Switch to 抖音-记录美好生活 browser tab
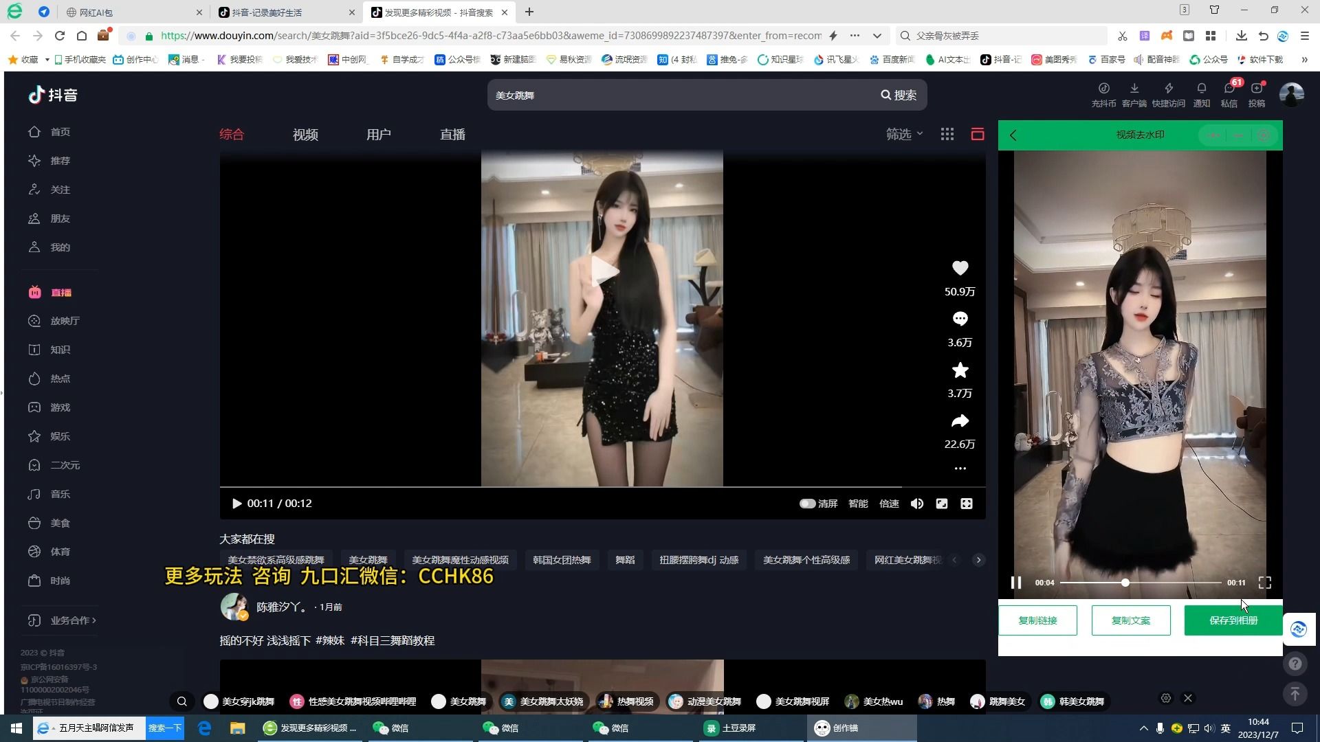Screen dimensions: 1320x742 click(x=287, y=12)
